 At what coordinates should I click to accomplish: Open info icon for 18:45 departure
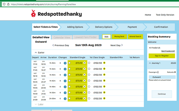click(65, 81)
